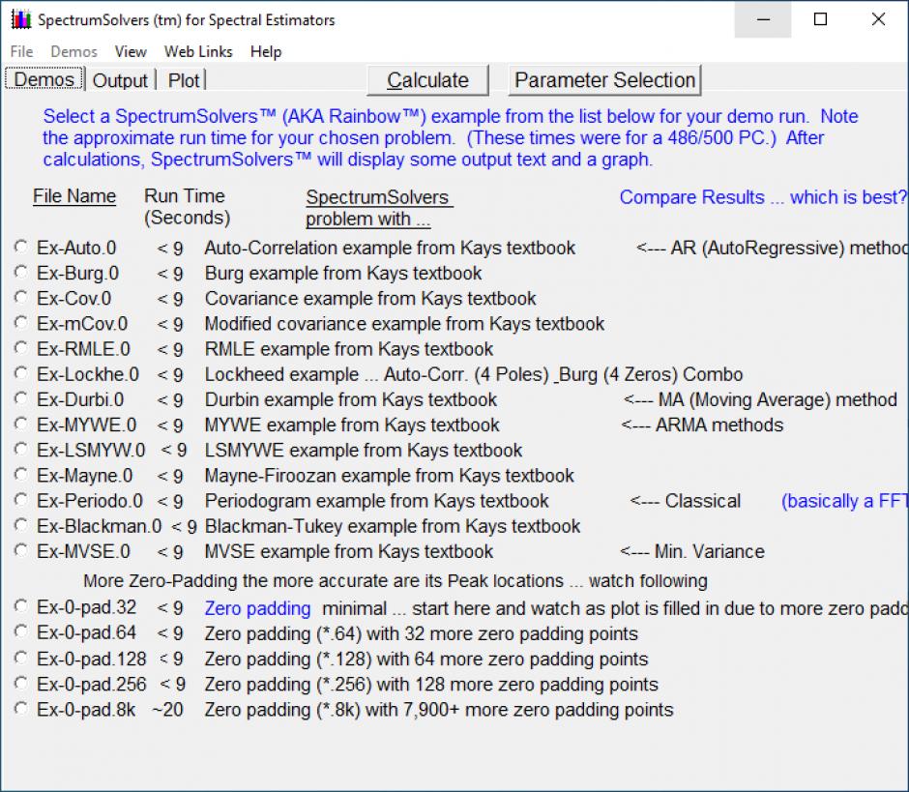909x792 pixels.
Task: Pick the Ex-Lockhe.0 Lockheed example radio
Action: click(21, 373)
